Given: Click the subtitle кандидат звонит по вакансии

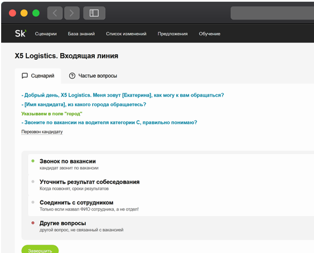Looking at the screenshot, I should [69, 168].
